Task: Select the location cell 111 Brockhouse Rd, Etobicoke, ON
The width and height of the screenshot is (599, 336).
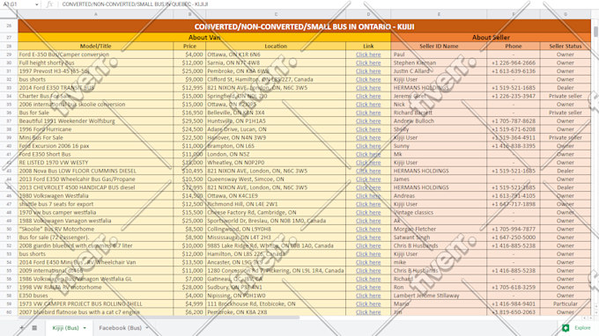Action: click(276, 304)
